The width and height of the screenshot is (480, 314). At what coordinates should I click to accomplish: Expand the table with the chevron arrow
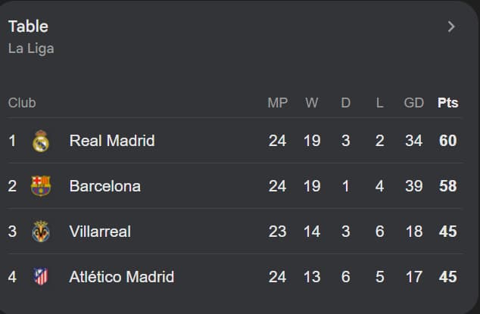coord(451,26)
